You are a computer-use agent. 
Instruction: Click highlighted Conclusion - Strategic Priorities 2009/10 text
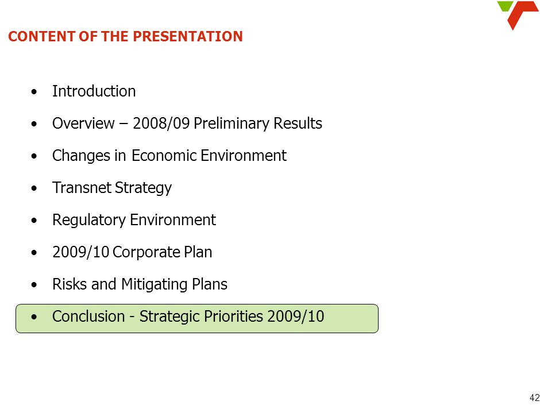188,316
